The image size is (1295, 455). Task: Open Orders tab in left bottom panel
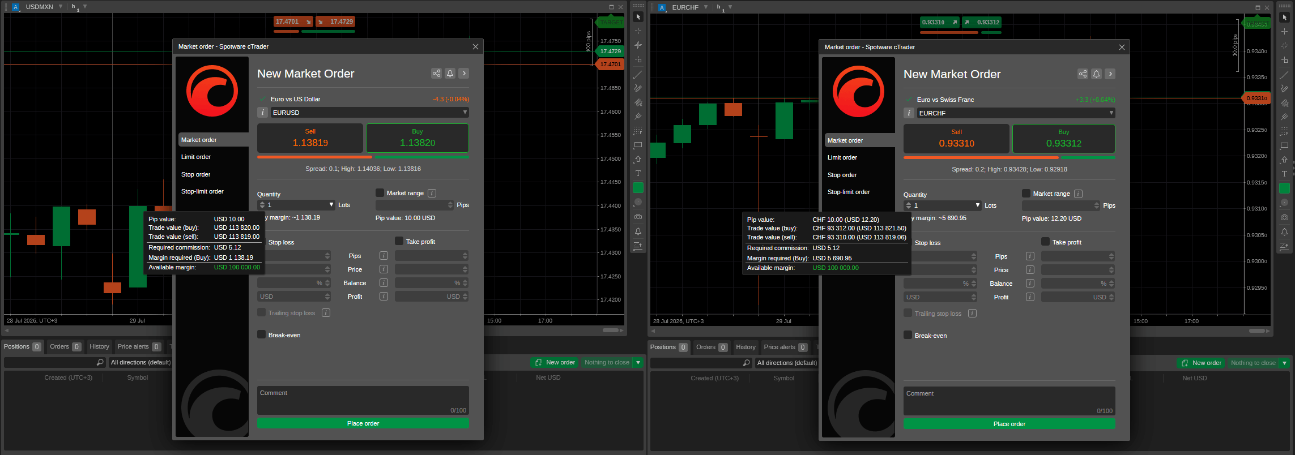[65, 346]
